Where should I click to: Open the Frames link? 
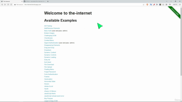pyautogui.click(x=47, y=76)
